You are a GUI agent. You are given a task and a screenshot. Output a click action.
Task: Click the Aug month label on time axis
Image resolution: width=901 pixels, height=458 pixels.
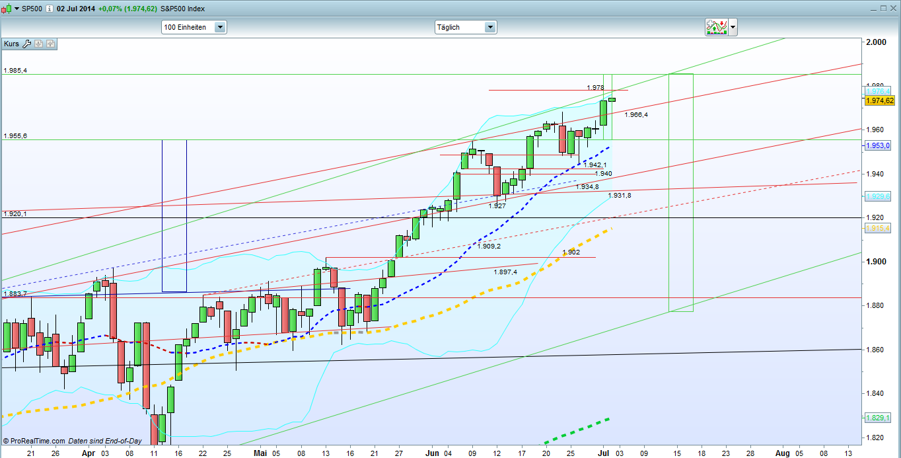(781, 453)
